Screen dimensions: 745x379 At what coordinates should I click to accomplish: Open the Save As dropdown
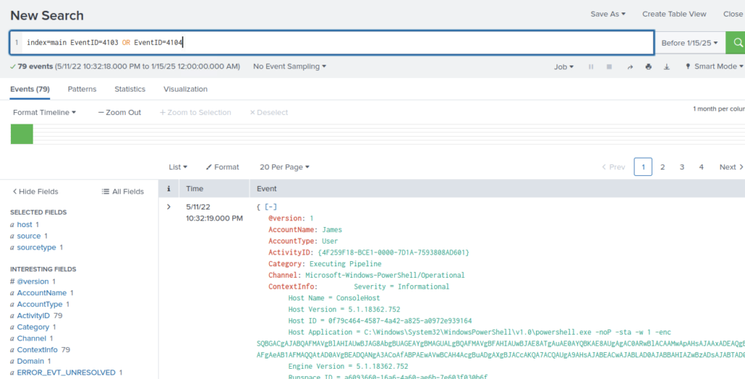coord(607,15)
